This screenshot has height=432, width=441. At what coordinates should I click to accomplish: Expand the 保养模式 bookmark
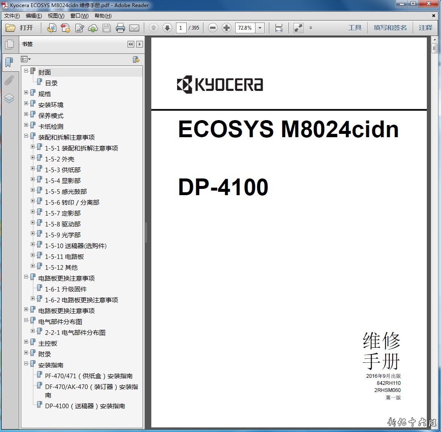tap(26, 114)
